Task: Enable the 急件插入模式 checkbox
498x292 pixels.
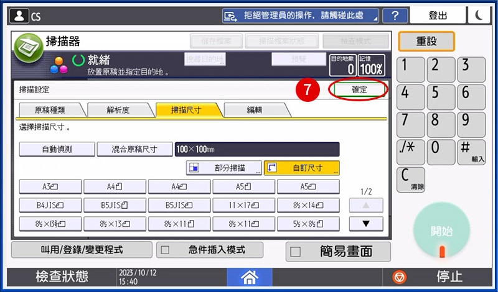Action: (166, 250)
